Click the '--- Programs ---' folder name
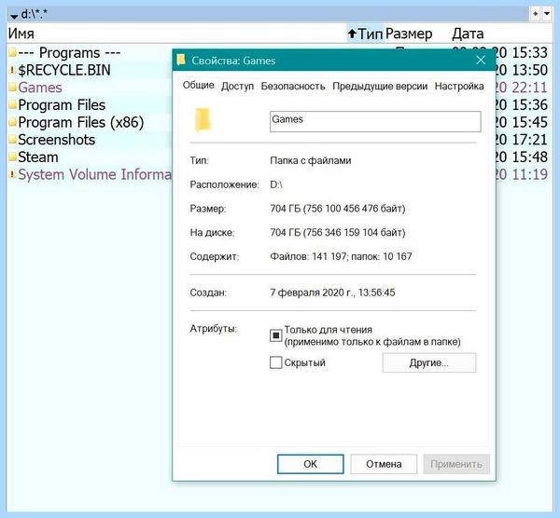This screenshot has height=518, width=560. (69, 53)
